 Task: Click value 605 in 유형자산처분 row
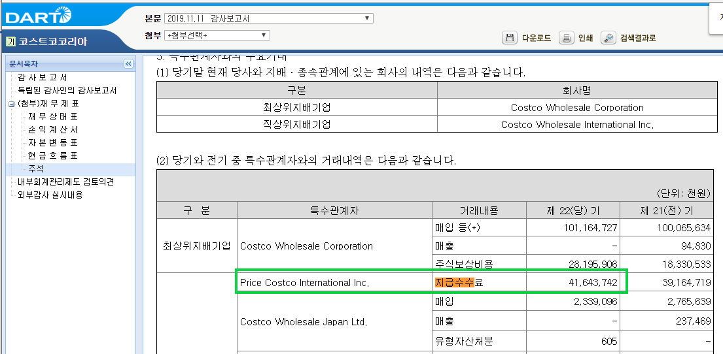tap(609, 341)
